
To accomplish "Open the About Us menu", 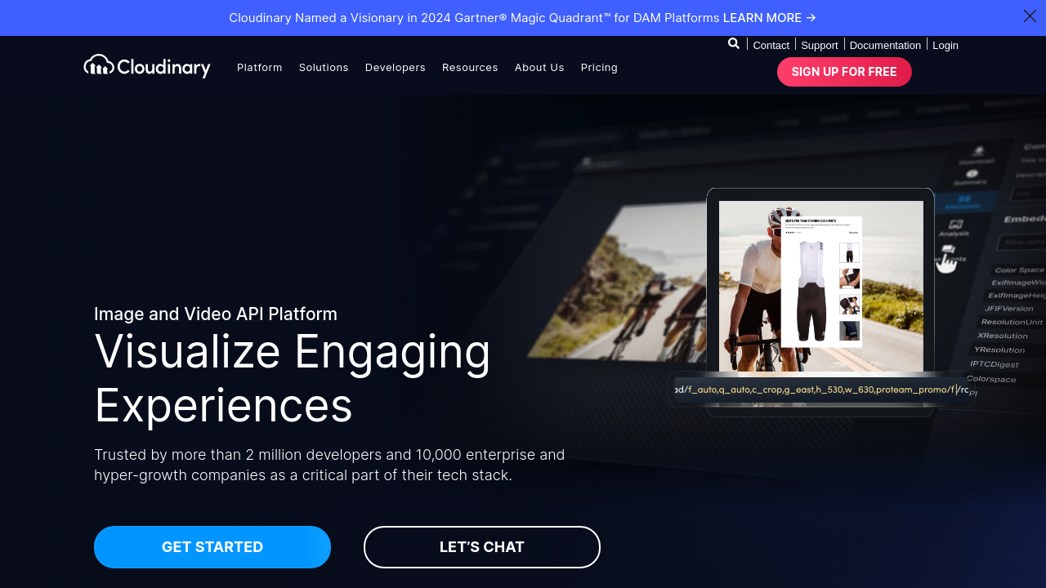I will tap(539, 67).
